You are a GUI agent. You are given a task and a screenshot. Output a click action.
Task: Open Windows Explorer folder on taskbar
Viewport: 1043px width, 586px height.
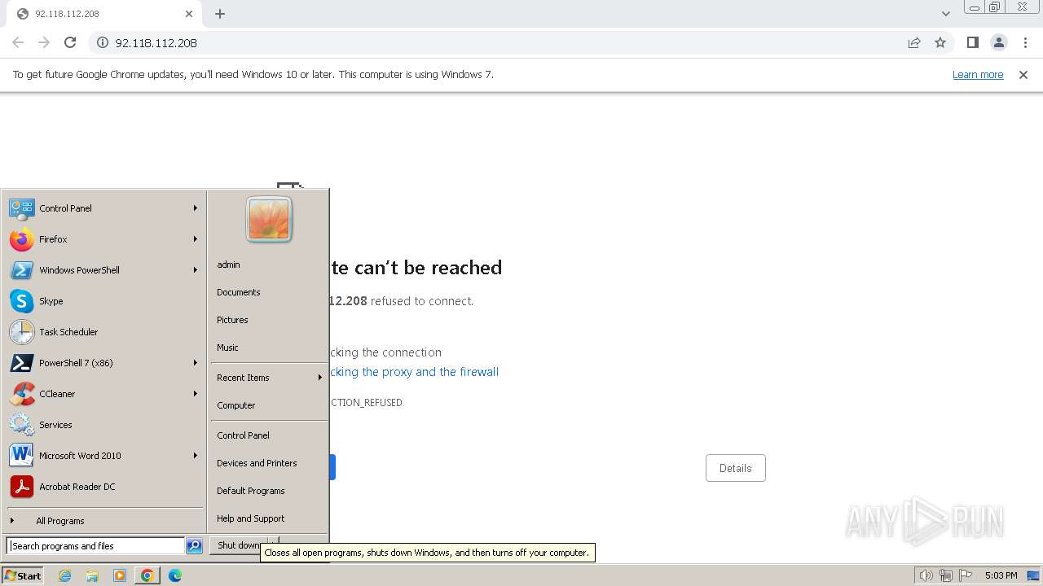click(x=92, y=575)
